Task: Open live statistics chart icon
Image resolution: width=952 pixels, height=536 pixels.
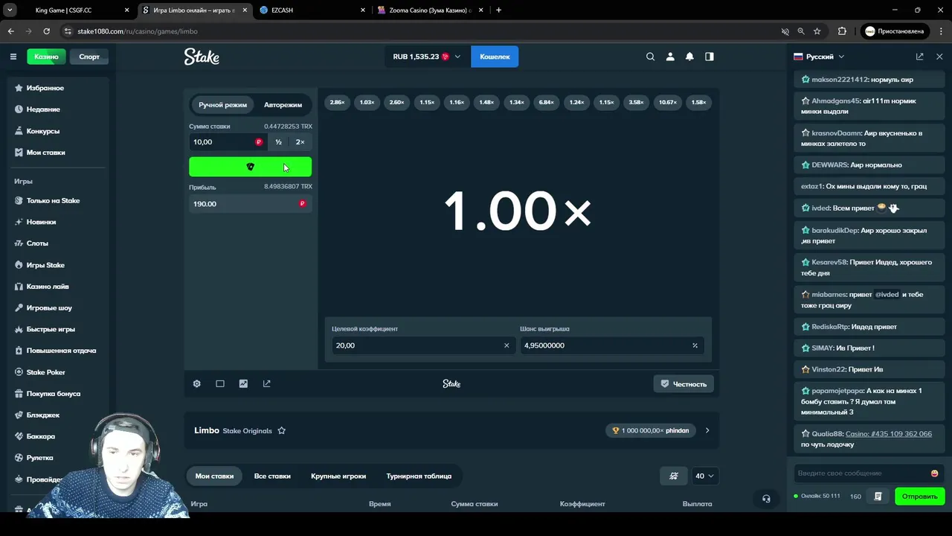Action: point(243,383)
